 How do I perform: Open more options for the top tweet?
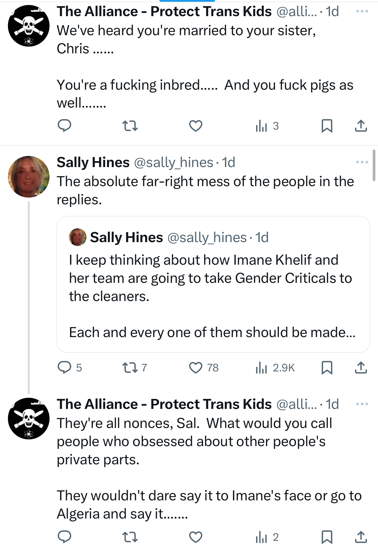(362, 11)
